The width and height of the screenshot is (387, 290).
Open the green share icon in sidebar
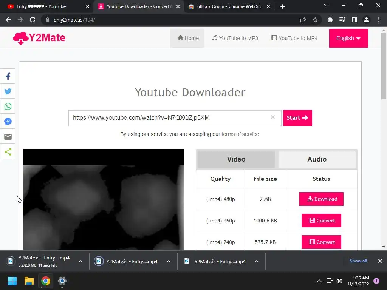(x=8, y=152)
